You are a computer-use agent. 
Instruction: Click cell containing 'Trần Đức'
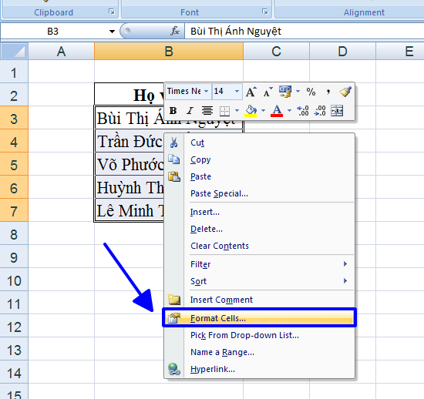point(130,142)
